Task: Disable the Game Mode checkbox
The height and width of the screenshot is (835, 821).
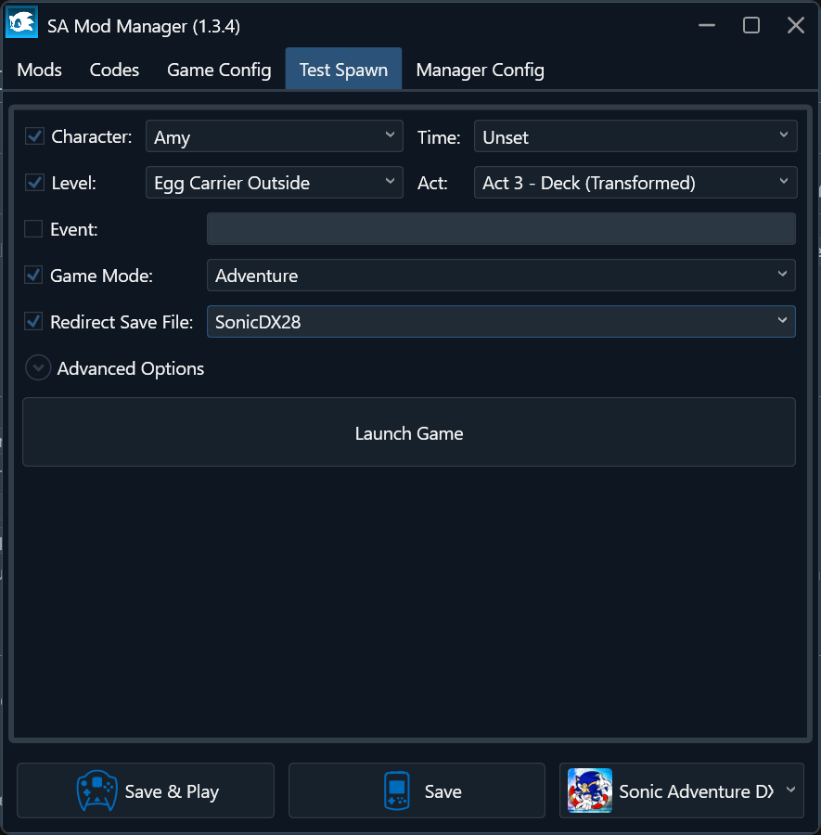Action: 33,276
